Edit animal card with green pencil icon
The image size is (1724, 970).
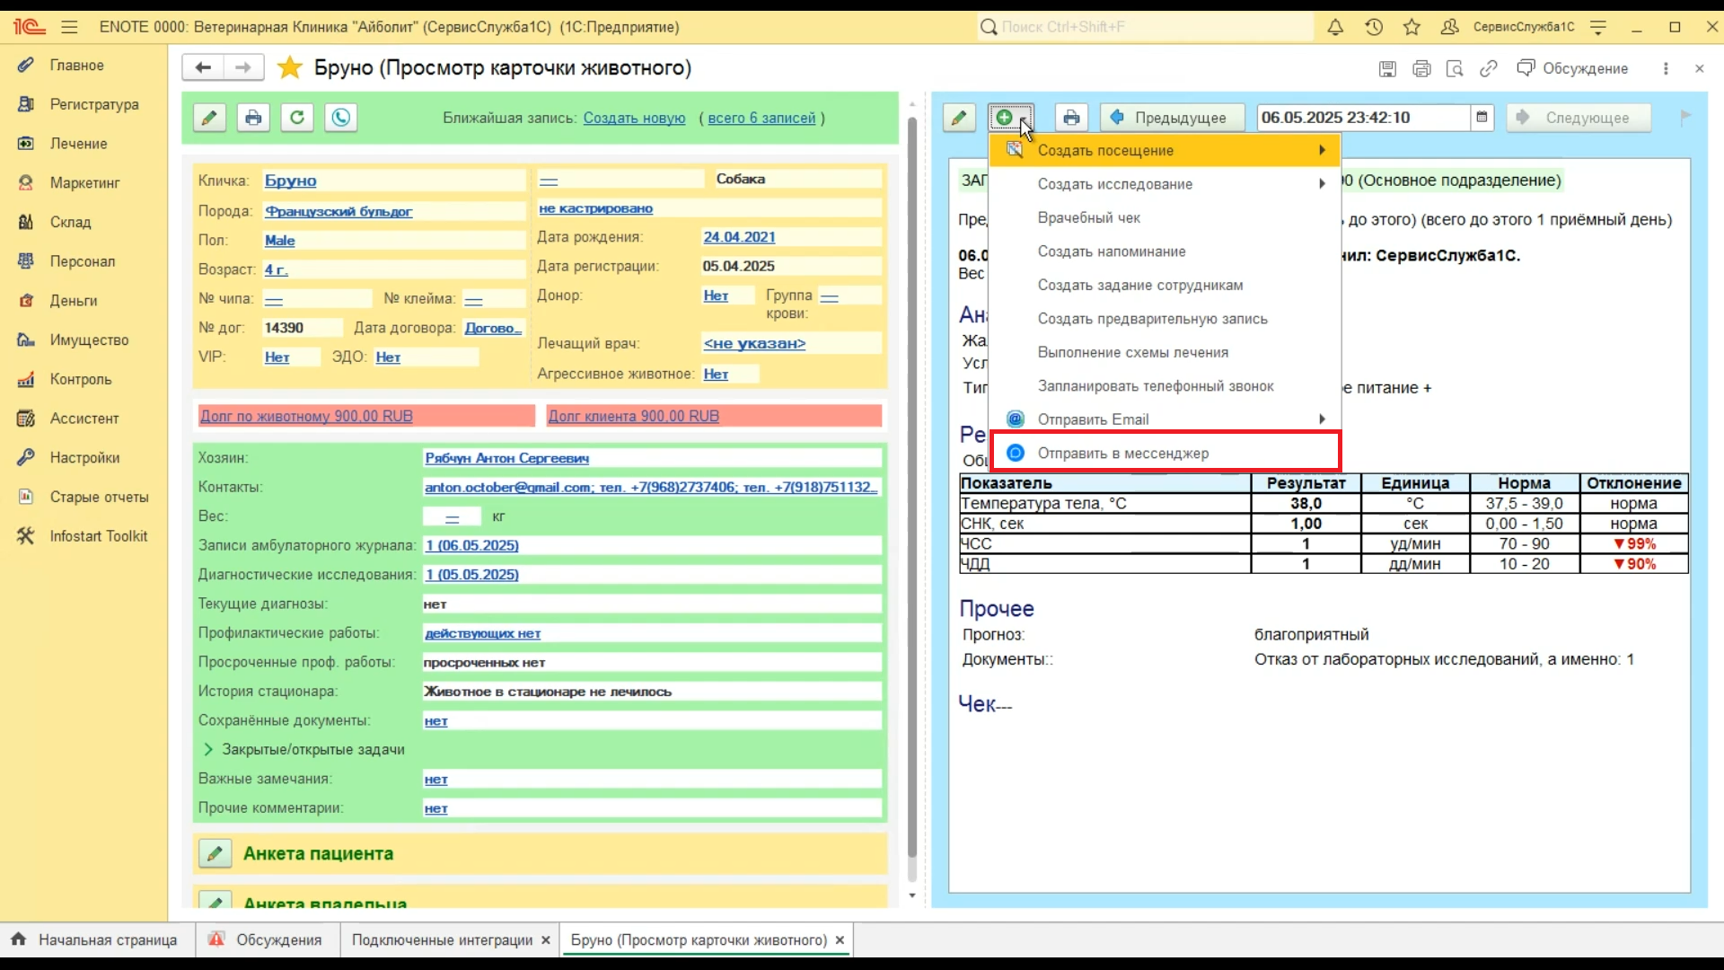209,118
